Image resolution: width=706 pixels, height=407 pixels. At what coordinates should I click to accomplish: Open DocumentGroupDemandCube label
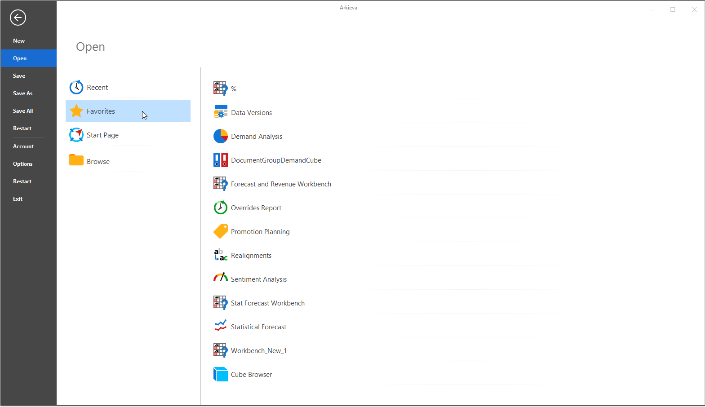(276, 160)
